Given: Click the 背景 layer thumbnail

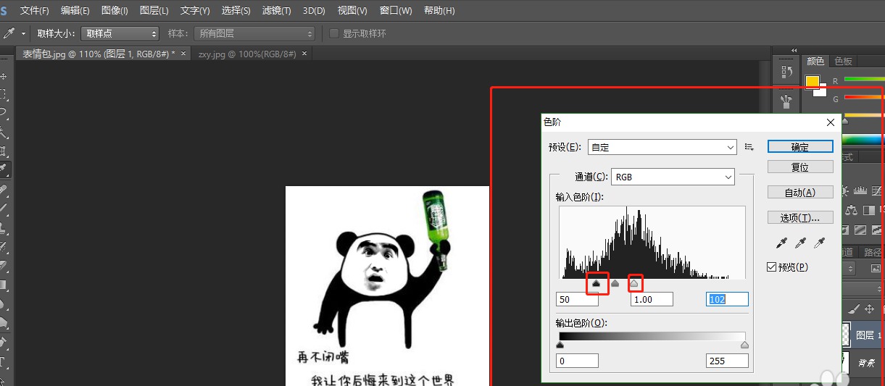Looking at the screenshot, I should [x=845, y=361].
